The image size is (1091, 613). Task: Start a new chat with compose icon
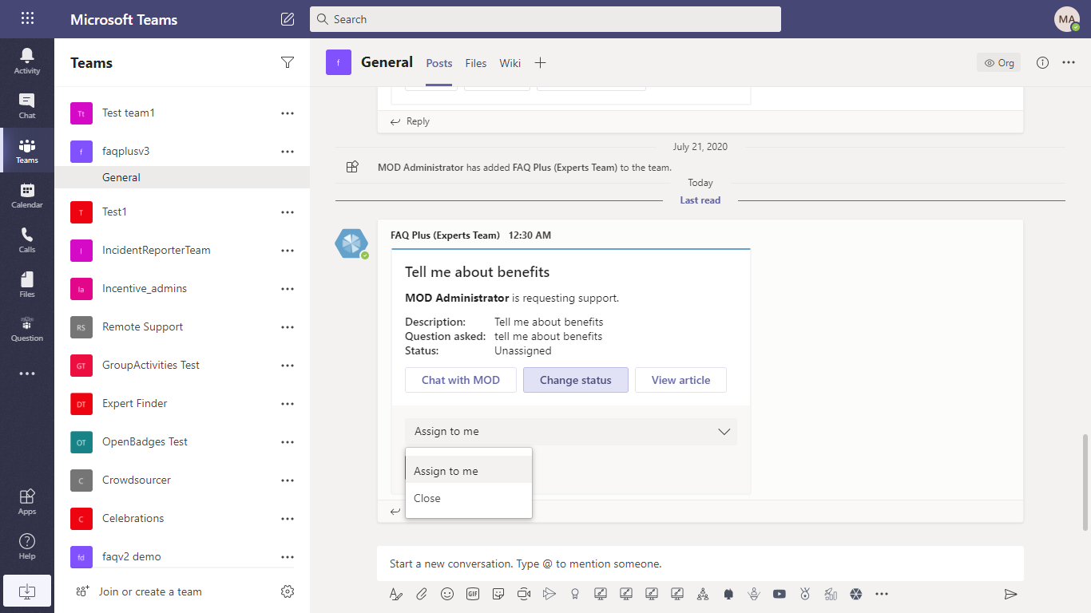[x=288, y=19]
